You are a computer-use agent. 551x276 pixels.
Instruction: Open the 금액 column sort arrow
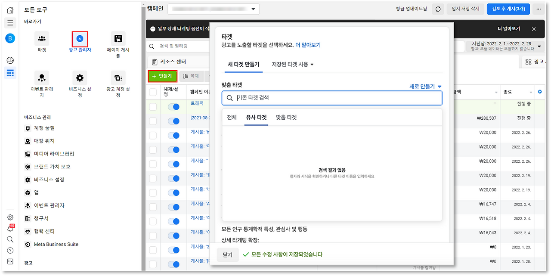[x=495, y=92]
